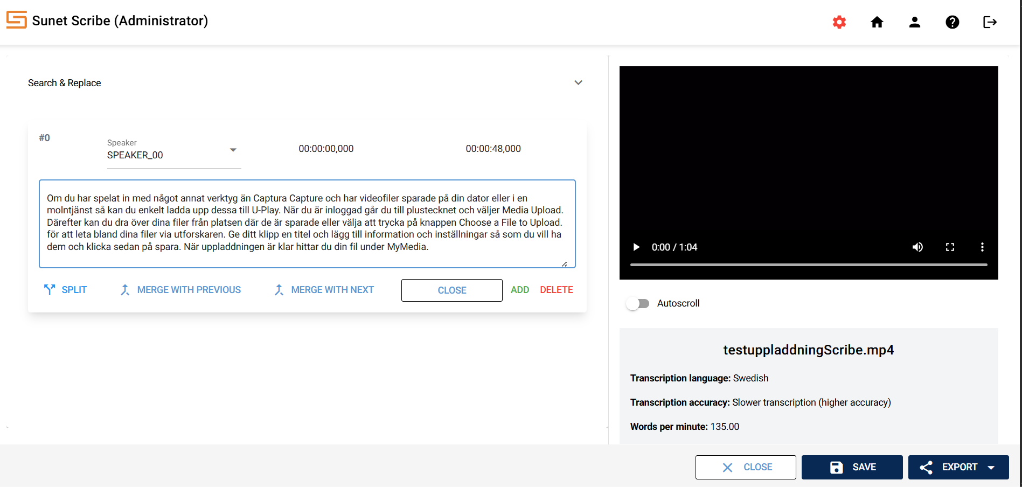Viewport: 1022px width, 487px height.
Task: Open the Export dropdown menu
Action: (x=958, y=467)
